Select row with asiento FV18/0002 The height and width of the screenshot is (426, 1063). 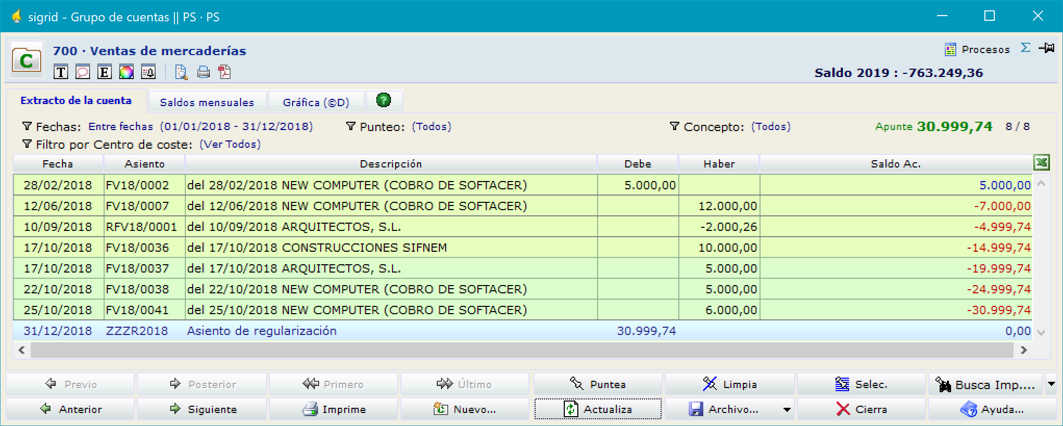click(523, 185)
